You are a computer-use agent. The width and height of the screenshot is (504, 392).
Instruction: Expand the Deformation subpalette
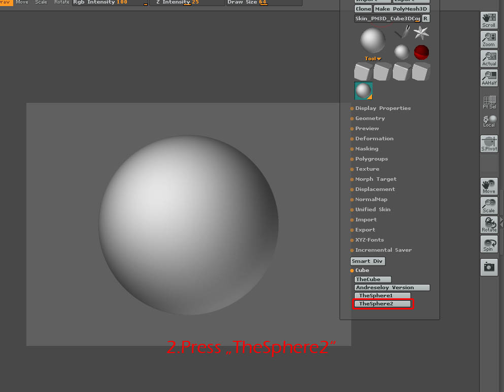[374, 138]
